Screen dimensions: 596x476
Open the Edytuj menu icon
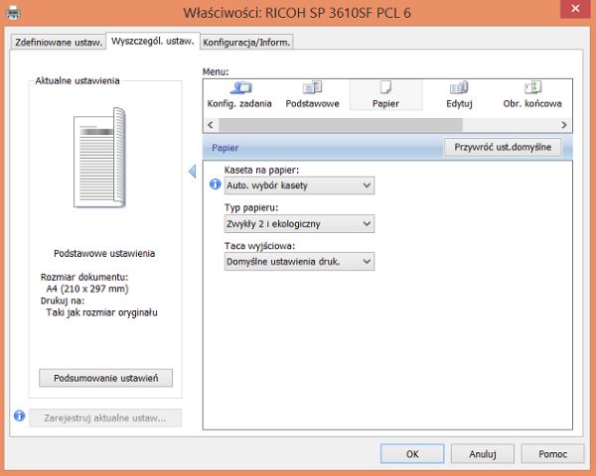pos(459,95)
